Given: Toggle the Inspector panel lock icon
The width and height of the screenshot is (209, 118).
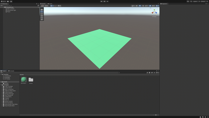Looking at the screenshot, I should 206,4.
